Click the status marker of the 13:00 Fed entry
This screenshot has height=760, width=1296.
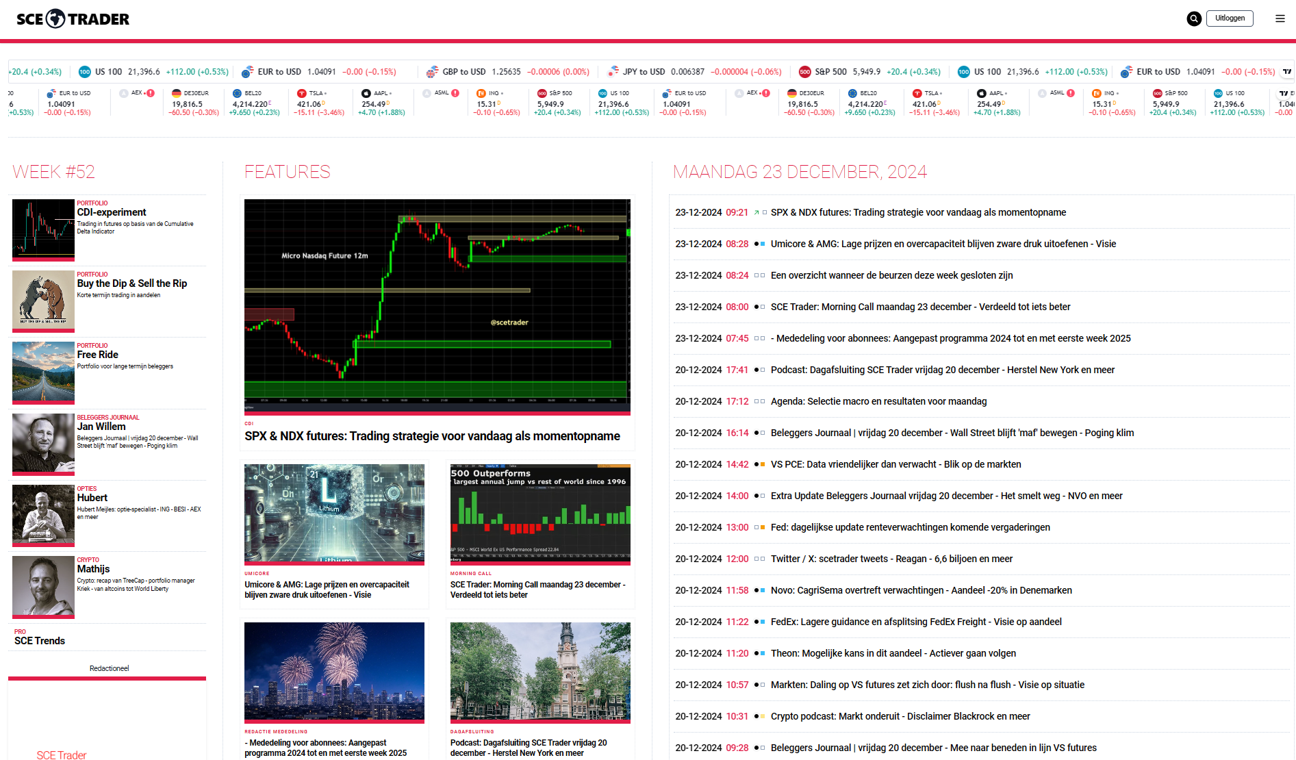pyautogui.click(x=759, y=528)
